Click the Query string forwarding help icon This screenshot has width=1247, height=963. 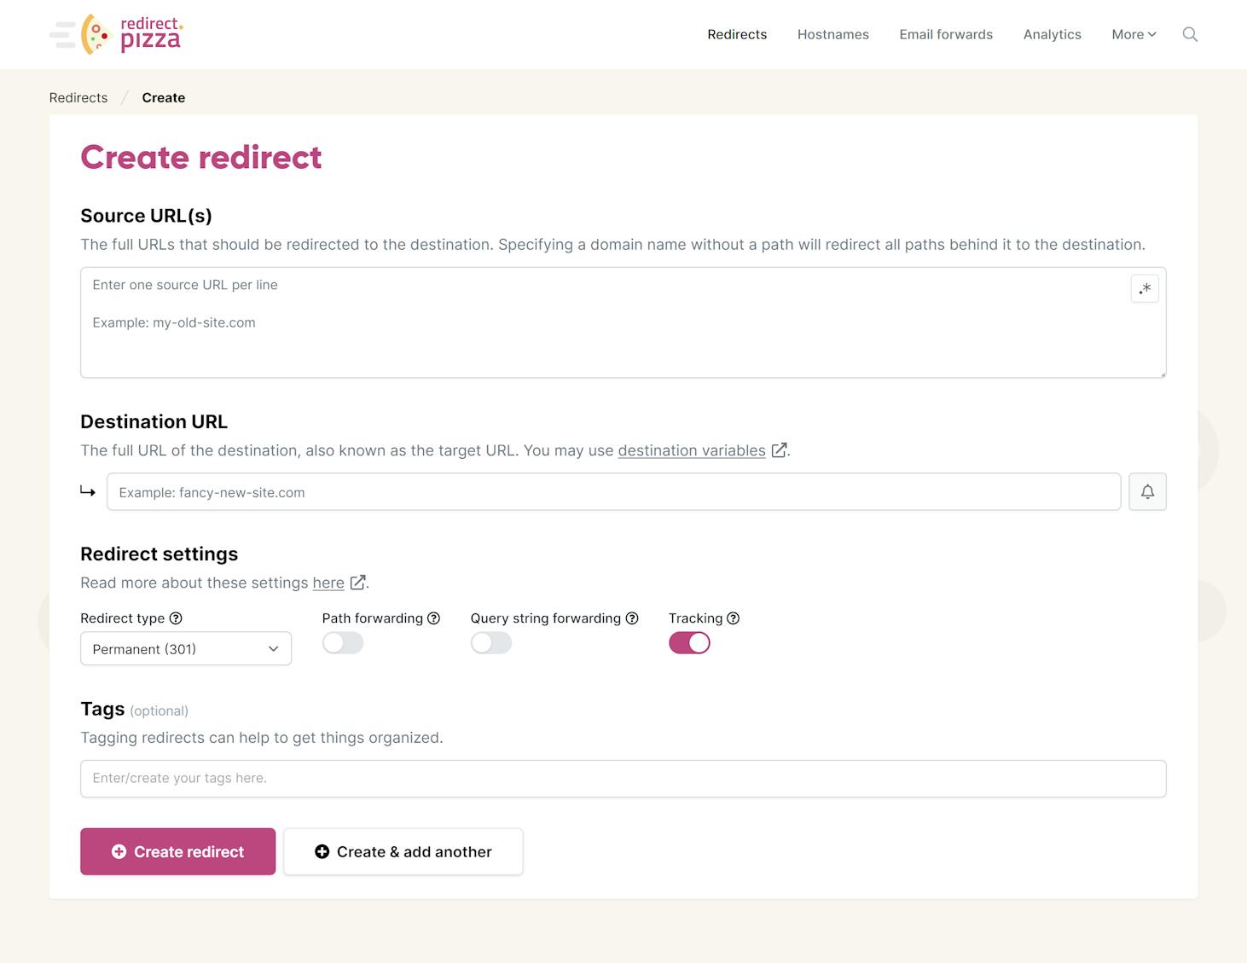click(x=632, y=618)
